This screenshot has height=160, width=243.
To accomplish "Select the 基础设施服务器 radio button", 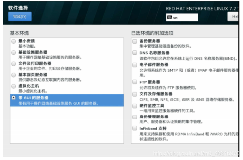I will pyautogui.click(x=14, y=53).
